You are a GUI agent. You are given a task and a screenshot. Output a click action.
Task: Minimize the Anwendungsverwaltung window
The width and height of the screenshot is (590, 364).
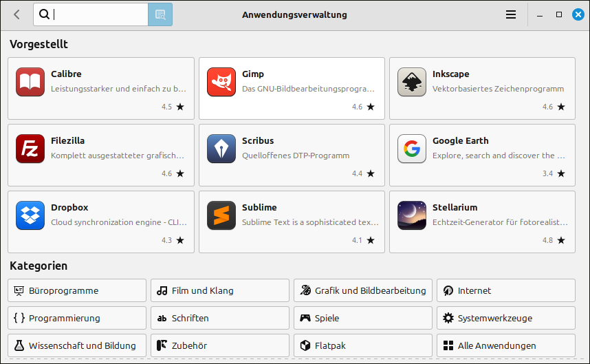coord(540,14)
